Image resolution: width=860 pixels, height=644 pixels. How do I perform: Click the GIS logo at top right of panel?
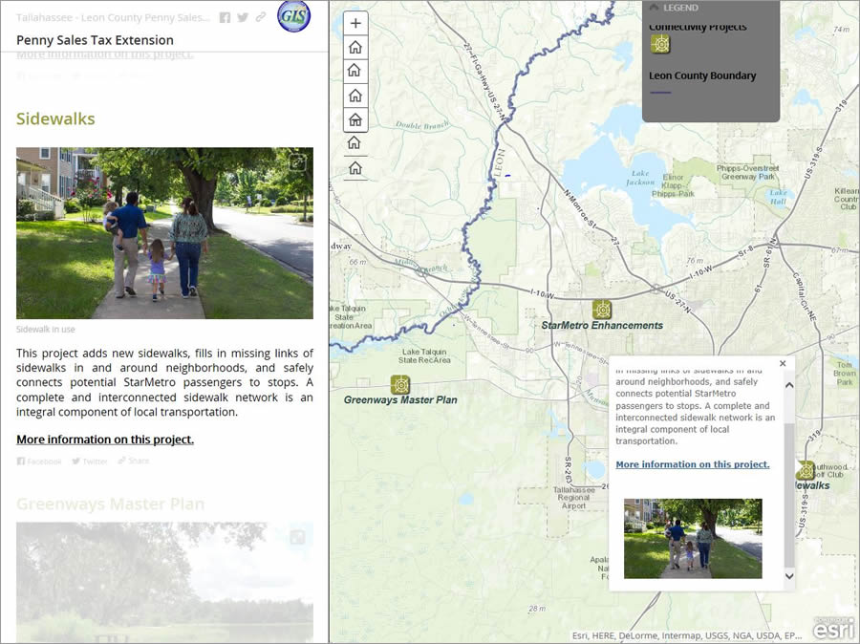[293, 17]
